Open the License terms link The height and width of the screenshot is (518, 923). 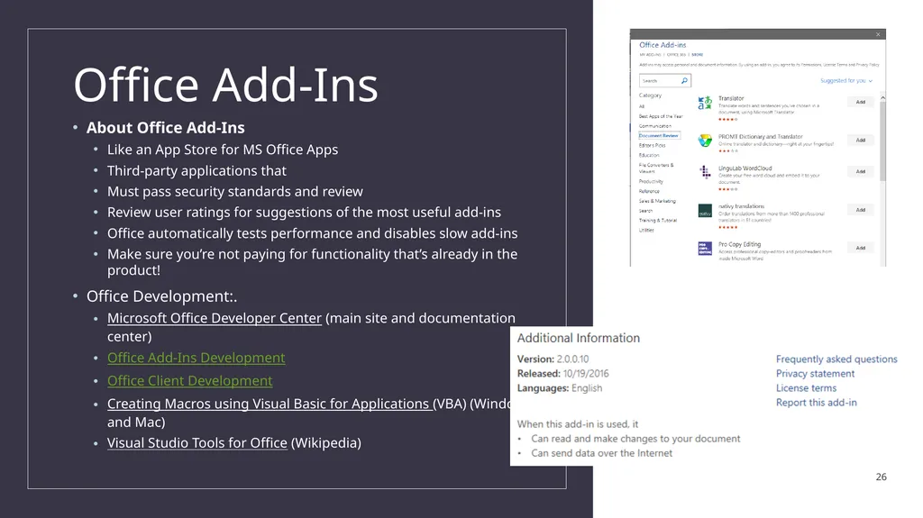point(806,388)
